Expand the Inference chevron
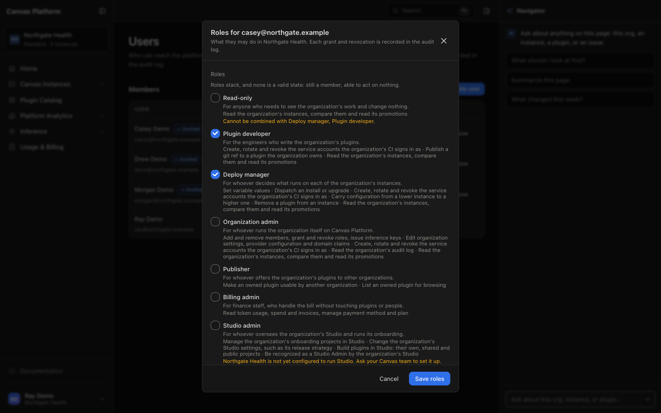The width and height of the screenshot is (661, 413). point(103,131)
